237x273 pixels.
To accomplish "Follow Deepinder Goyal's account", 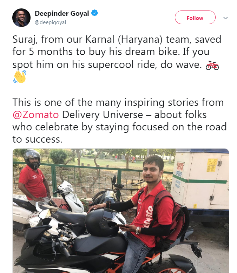I will (195, 18).
